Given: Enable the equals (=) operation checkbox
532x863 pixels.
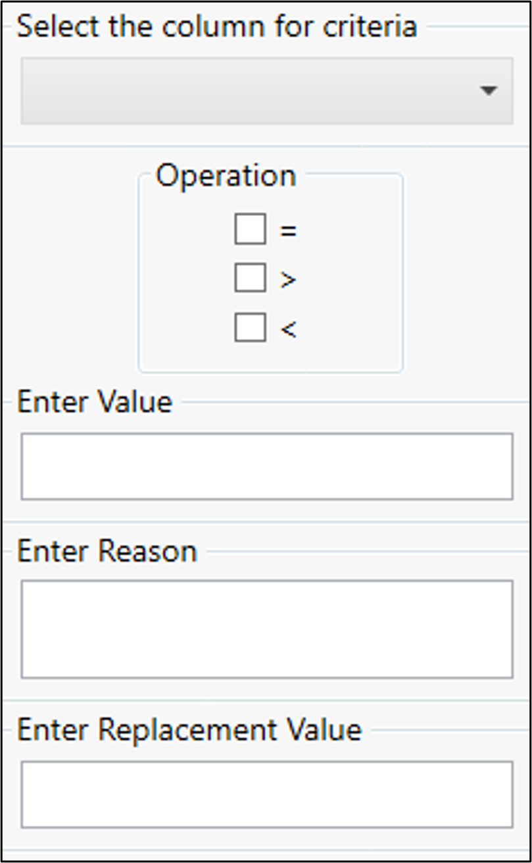Looking at the screenshot, I should (x=250, y=230).
